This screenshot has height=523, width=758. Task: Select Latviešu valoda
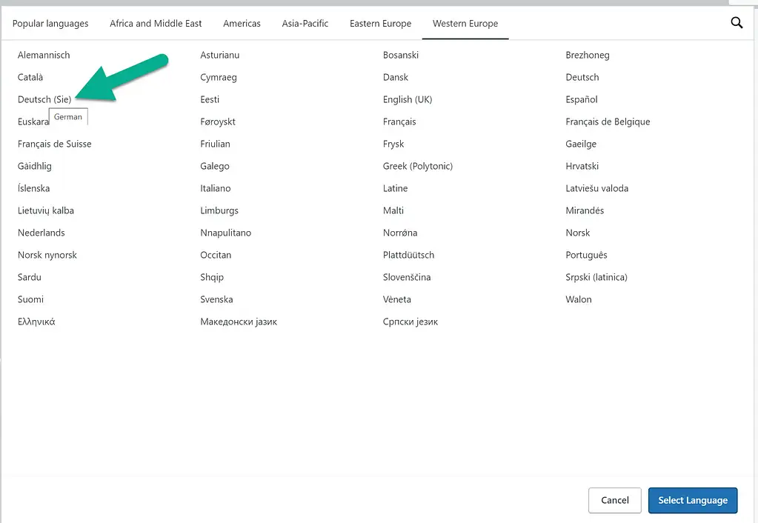tap(598, 188)
